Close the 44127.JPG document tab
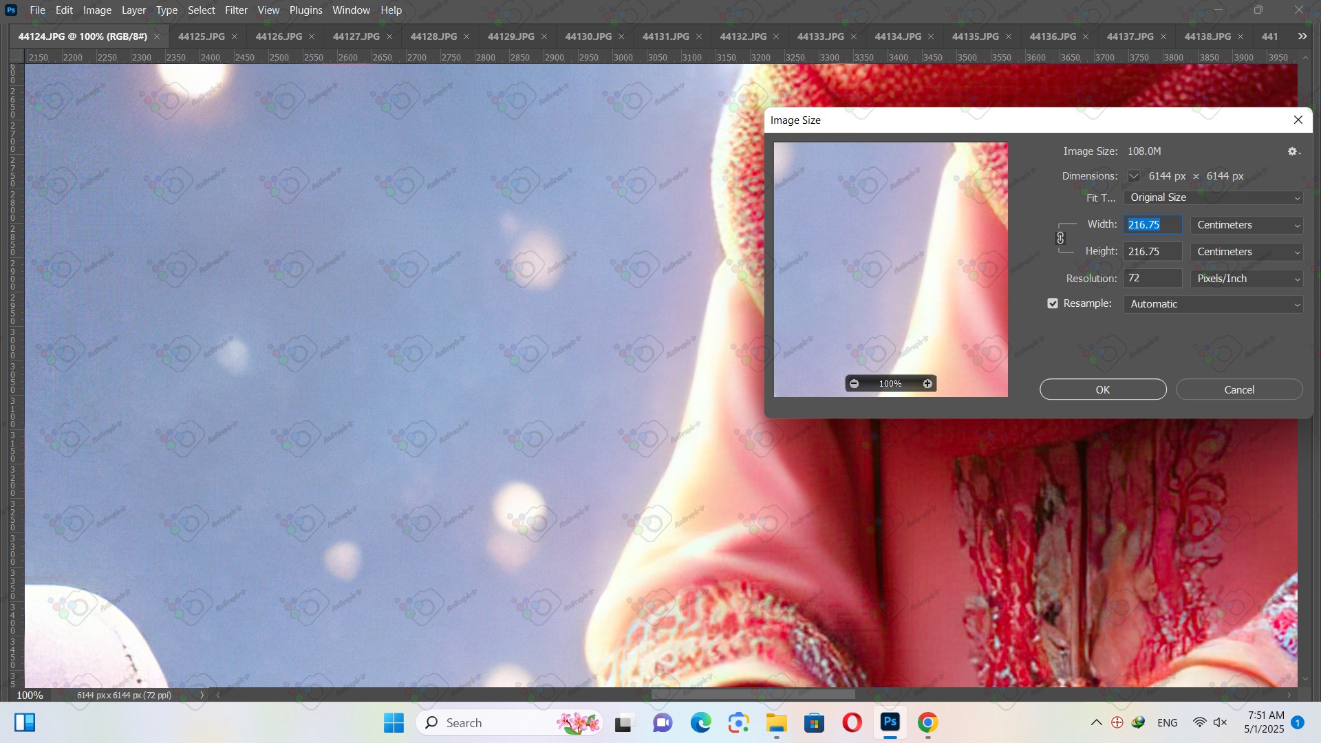Screen dimensions: 1321x743 [389, 36]
